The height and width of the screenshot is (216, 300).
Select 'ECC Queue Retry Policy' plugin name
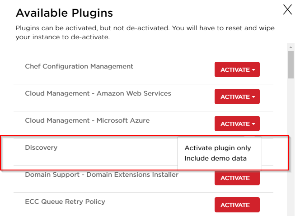coord(65,202)
